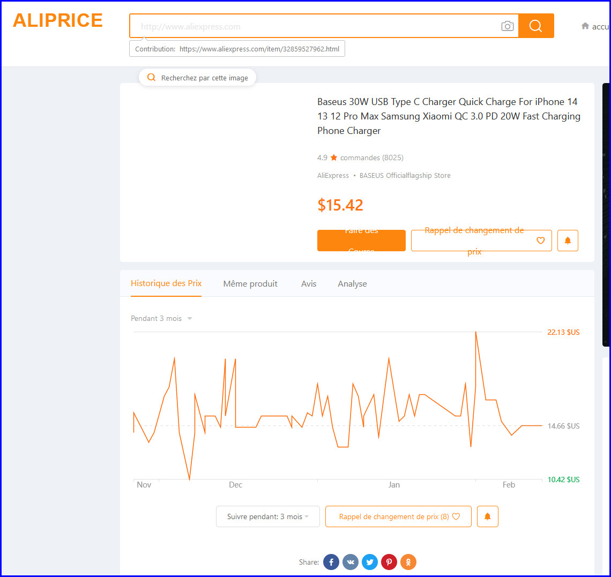This screenshot has height=577, width=611.
Task: Toggle heart on Rappel de changement (8)
Action: tap(456, 516)
